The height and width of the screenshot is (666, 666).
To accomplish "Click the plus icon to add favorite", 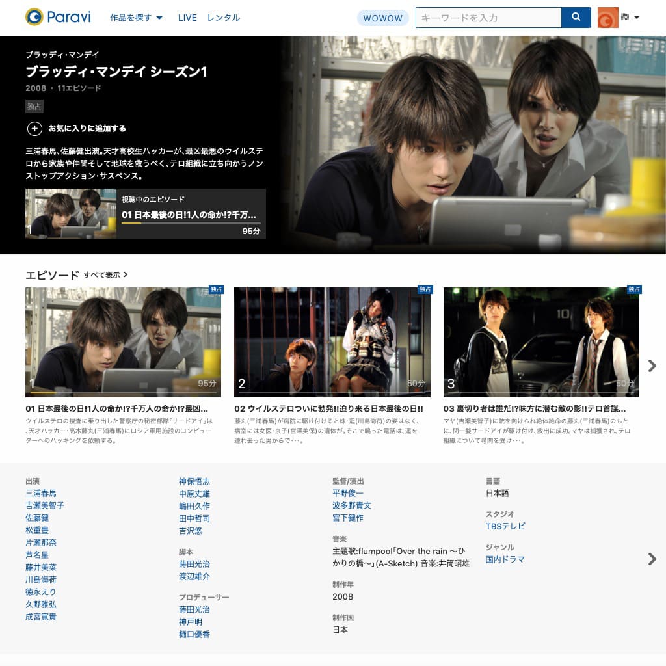I will coord(34,128).
